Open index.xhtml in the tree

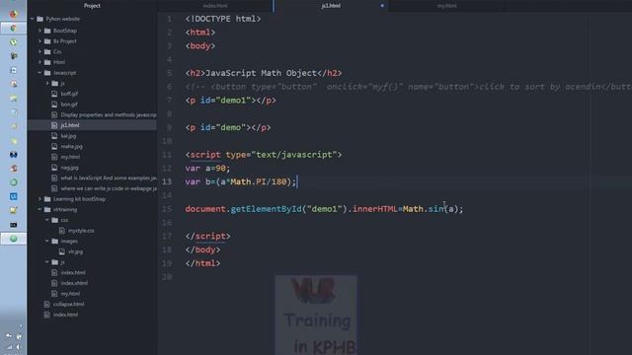(74, 283)
